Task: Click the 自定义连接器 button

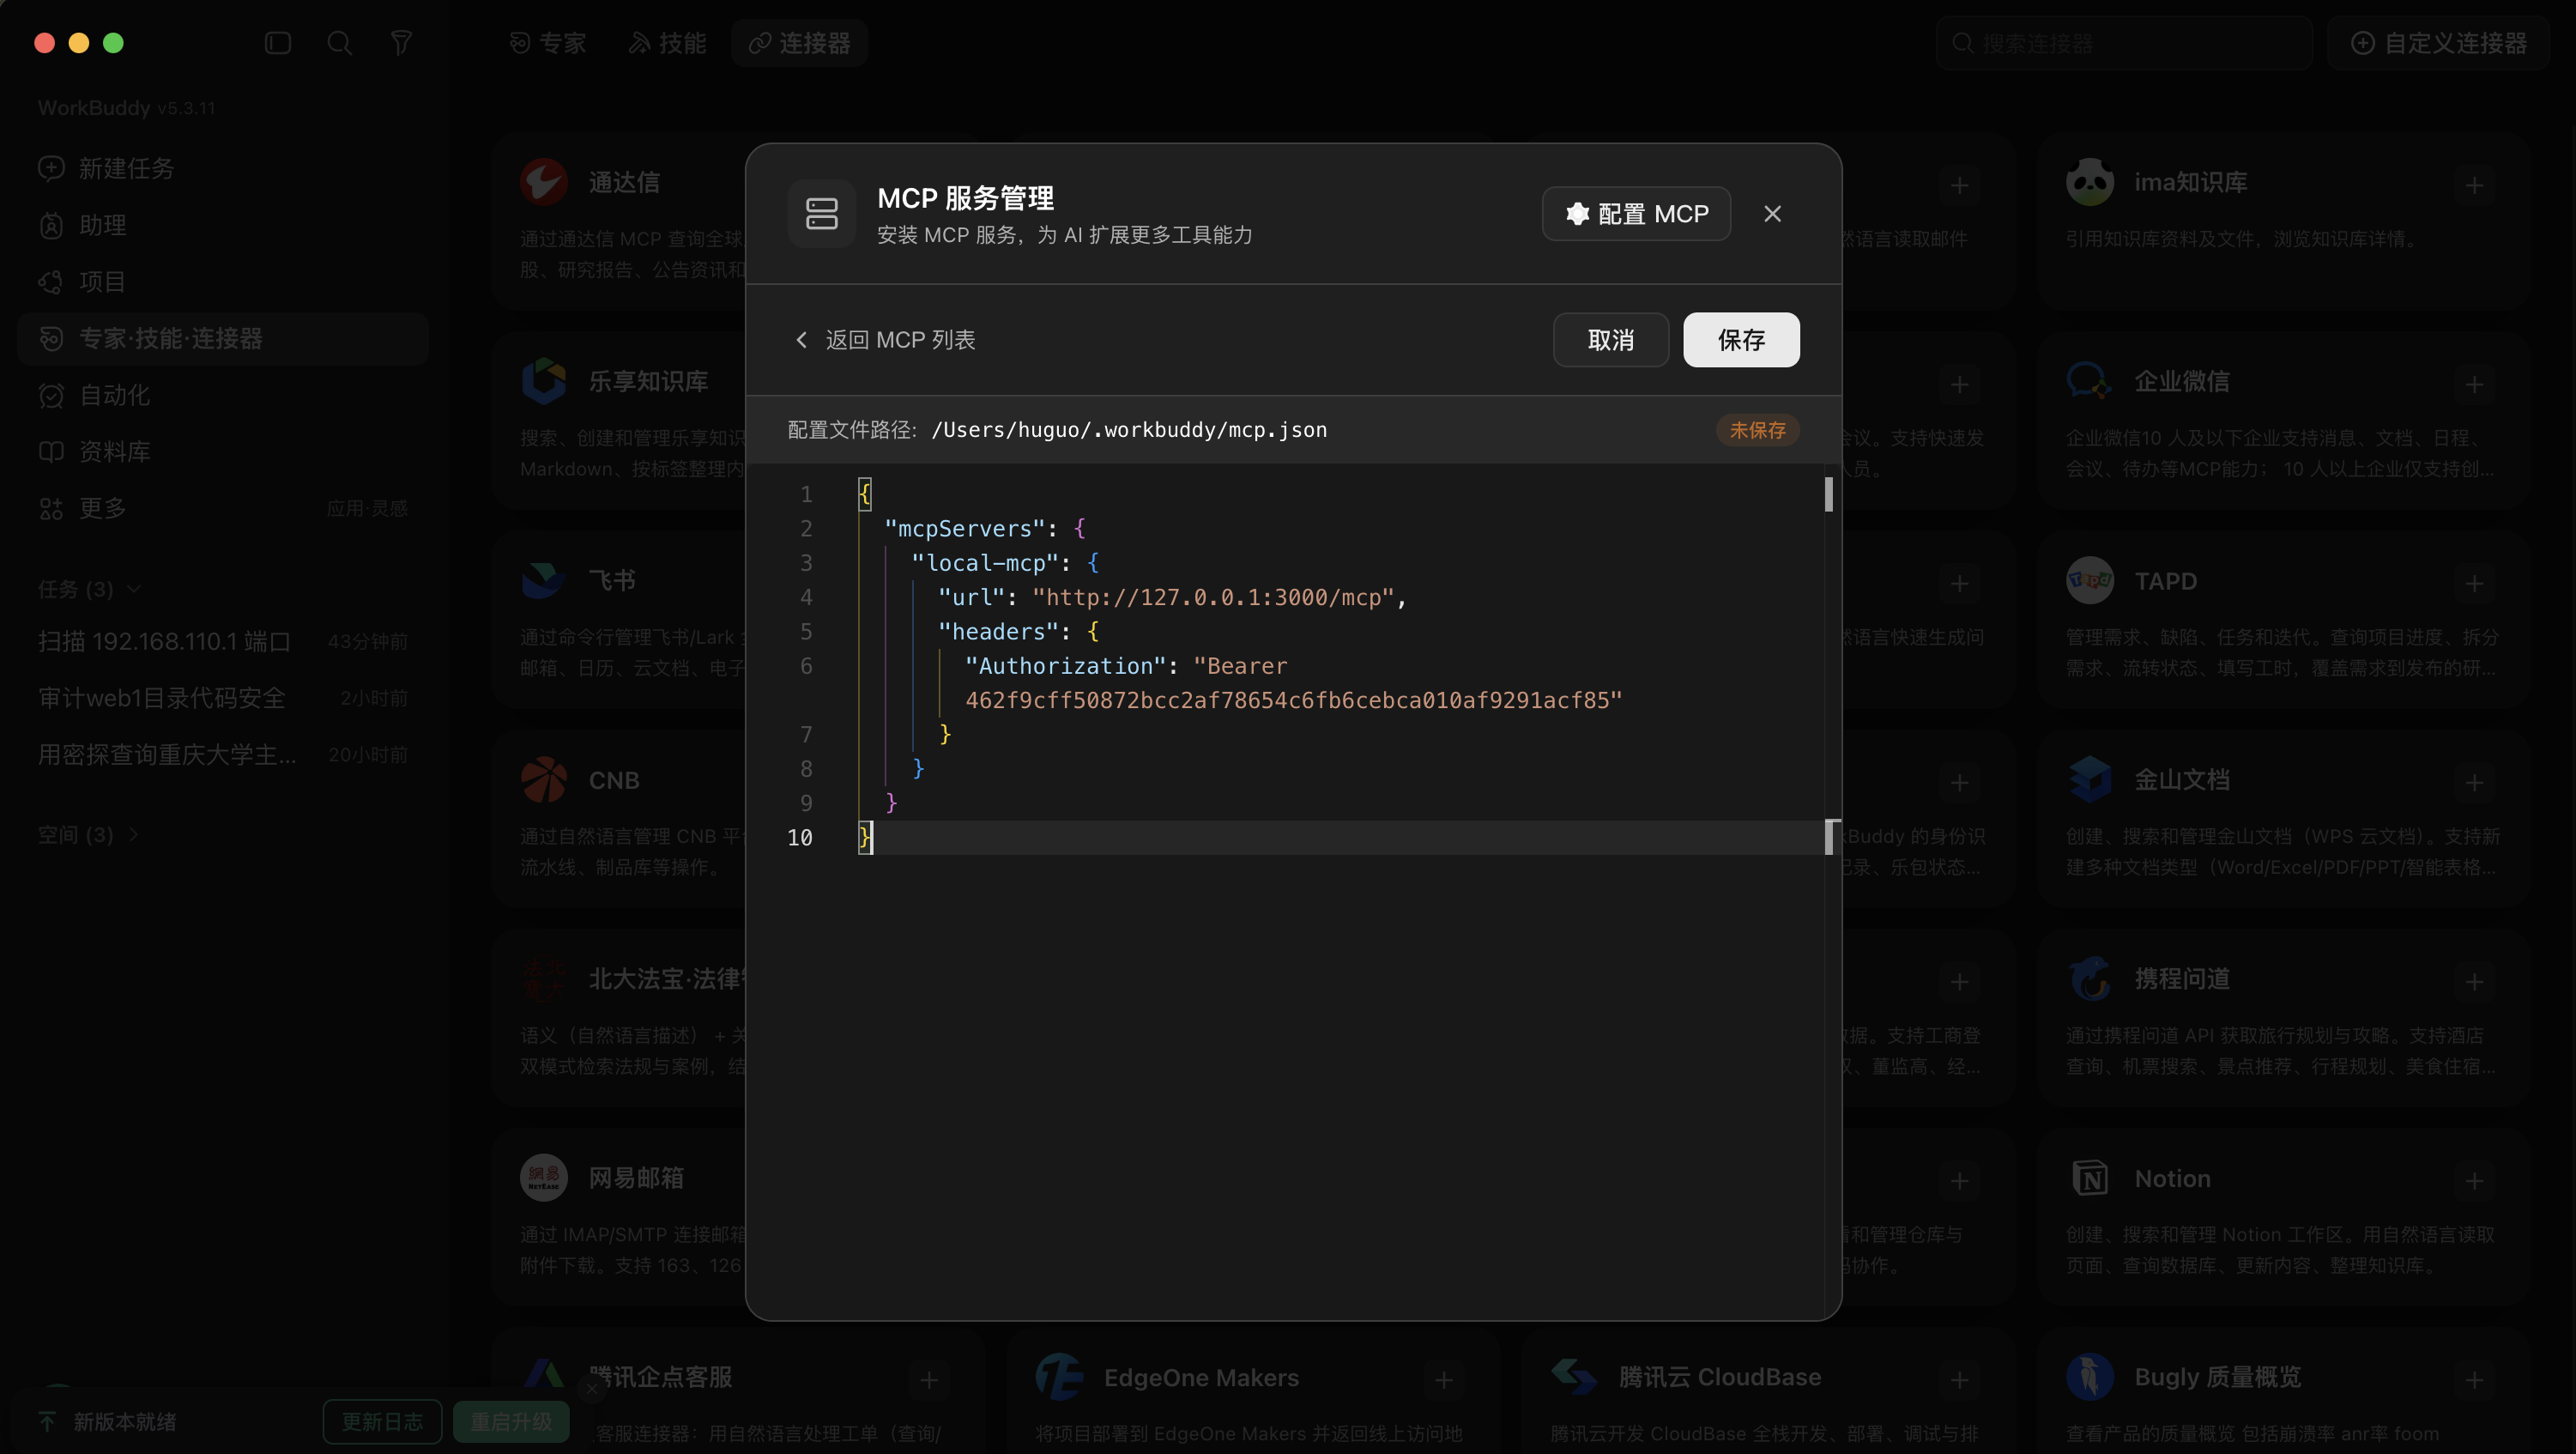Action: pyautogui.click(x=2438, y=43)
